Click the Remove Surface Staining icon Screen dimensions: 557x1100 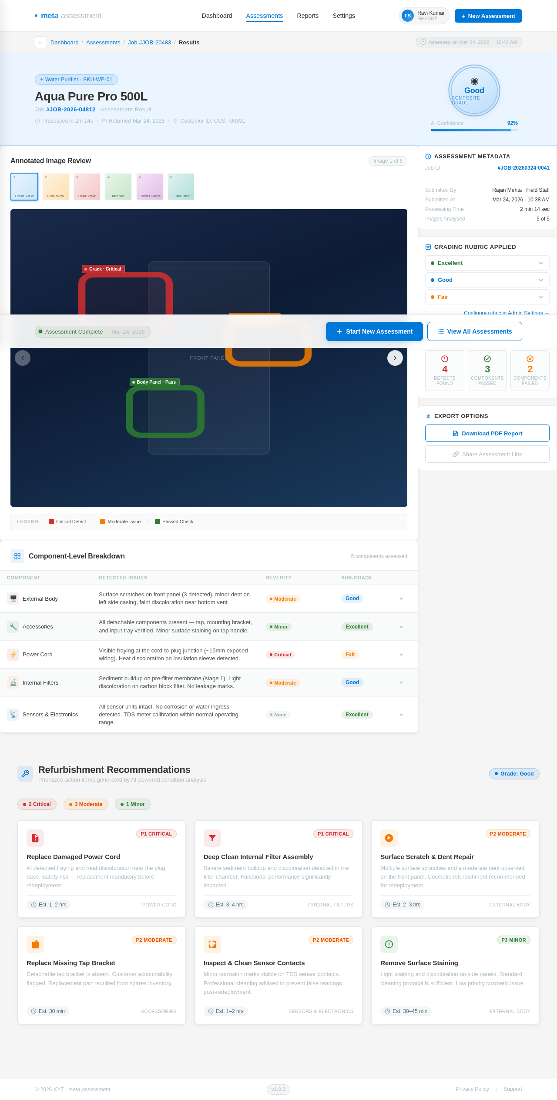click(x=389, y=944)
